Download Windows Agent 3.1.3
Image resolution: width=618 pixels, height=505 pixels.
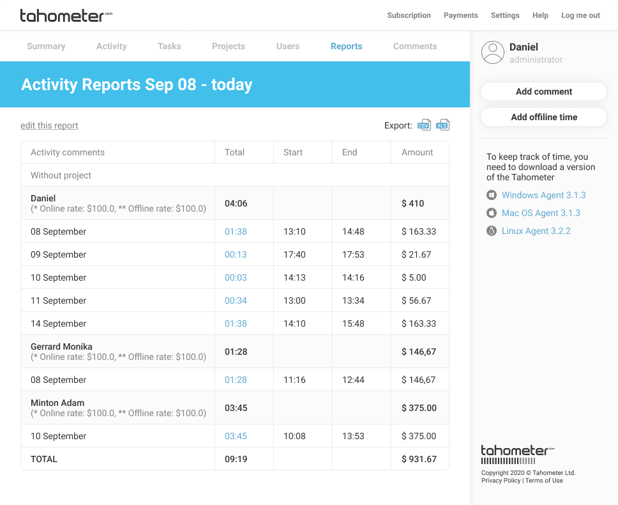point(543,195)
